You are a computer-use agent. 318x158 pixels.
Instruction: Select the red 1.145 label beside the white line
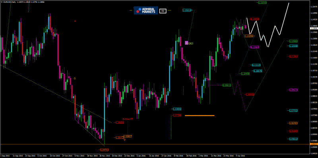pyautogui.click(x=254, y=19)
